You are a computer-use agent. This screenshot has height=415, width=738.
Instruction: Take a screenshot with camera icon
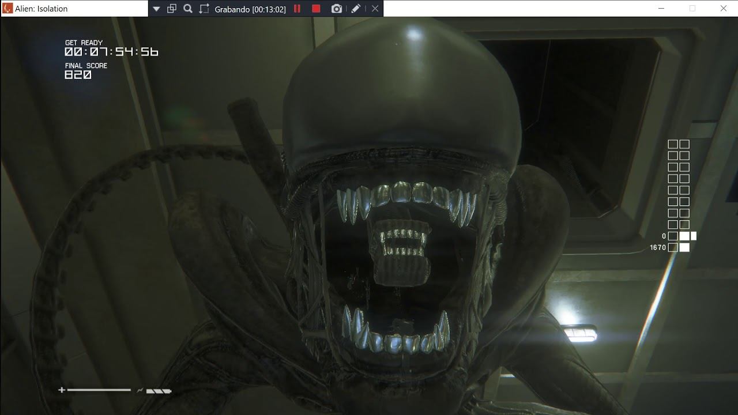337,9
